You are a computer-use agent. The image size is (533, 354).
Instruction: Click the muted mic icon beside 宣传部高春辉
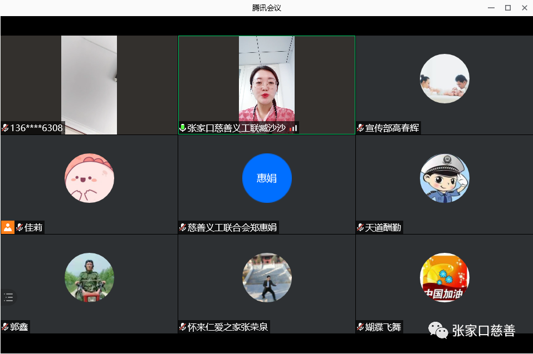click(x=360, y=128)
